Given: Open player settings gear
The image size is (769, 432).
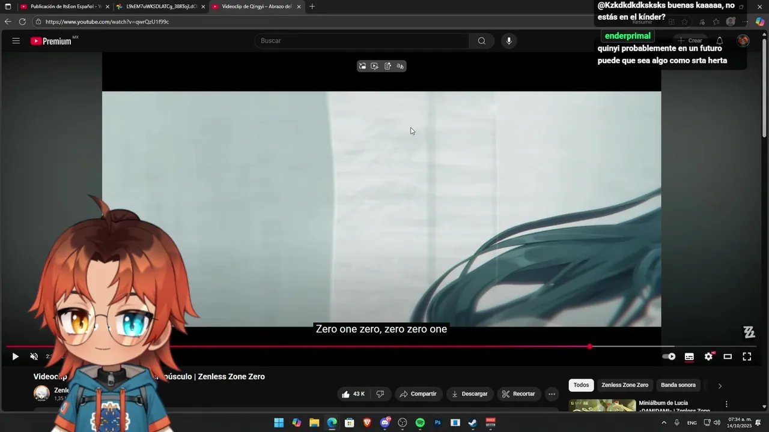Looking at the screenshot, I should click(x=708, y=356).
